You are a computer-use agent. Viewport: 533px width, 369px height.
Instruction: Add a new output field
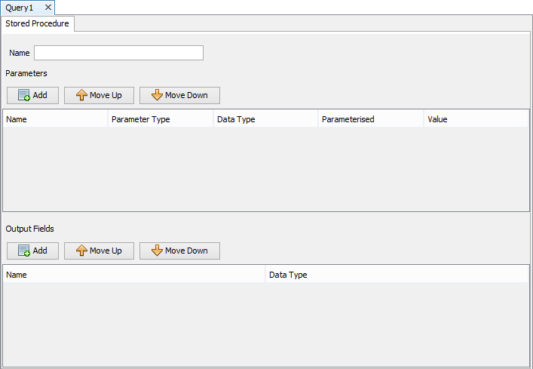click(32, 251)
